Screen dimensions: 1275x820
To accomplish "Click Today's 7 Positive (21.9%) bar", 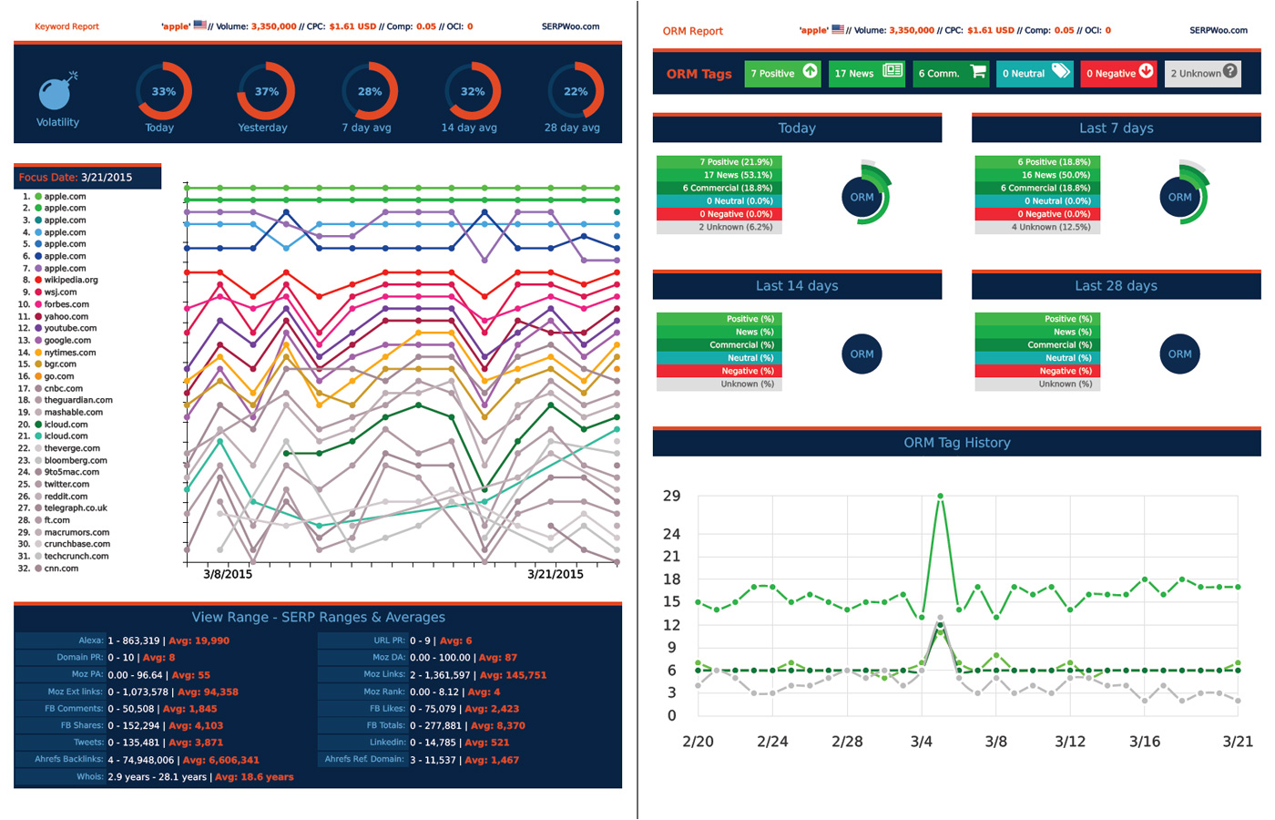I will (x=719, y=162).
